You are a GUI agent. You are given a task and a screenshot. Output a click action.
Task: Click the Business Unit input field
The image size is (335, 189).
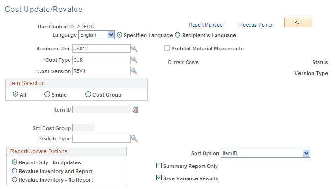tap(101, 49)
